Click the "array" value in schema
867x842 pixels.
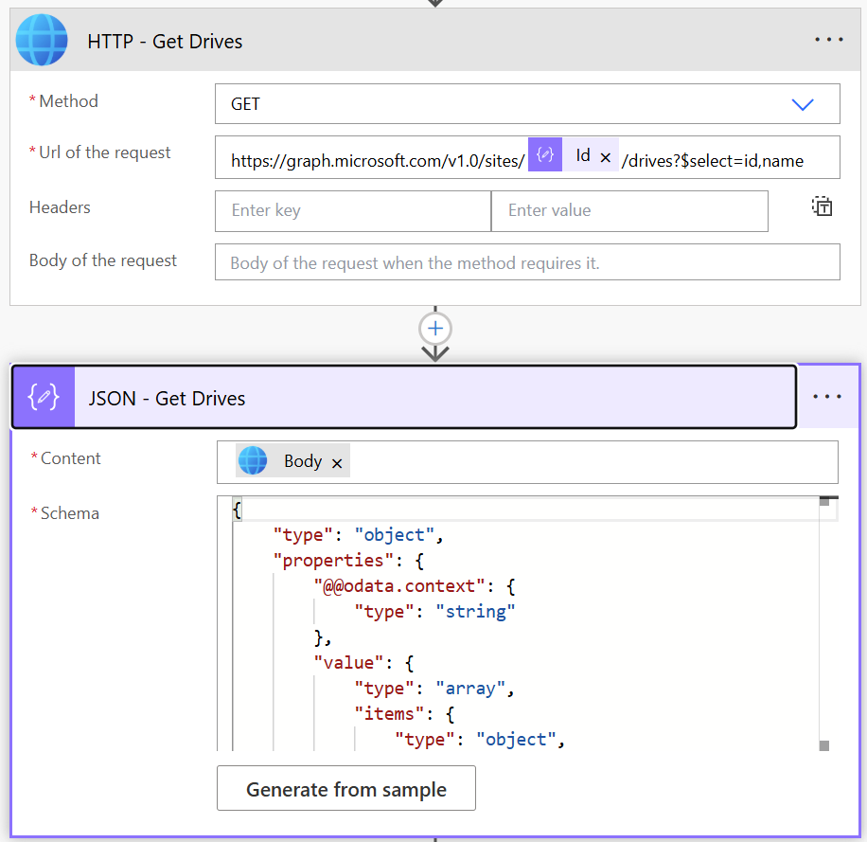[470, 689]
